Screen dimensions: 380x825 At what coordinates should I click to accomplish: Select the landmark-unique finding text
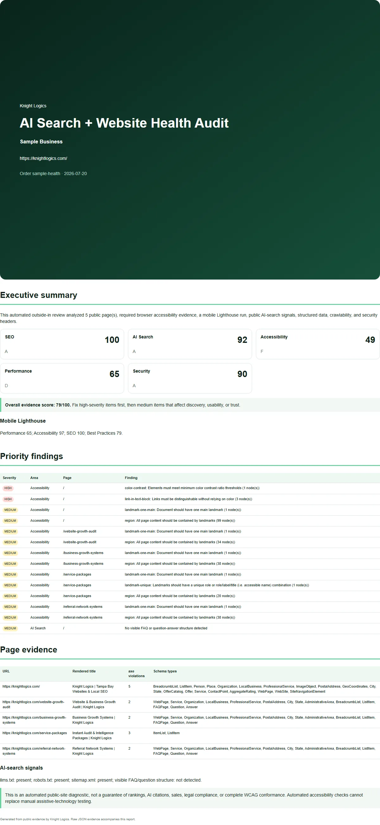[x=217, y=585]
